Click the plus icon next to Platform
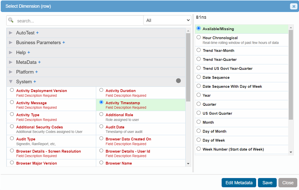Image resolution: width=299 pixels, height=190 pixels. 36,72
